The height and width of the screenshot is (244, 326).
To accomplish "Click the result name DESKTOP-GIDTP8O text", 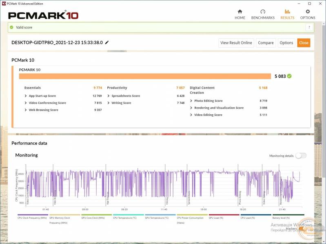I will pyautogui.click(x=57, y=43).
